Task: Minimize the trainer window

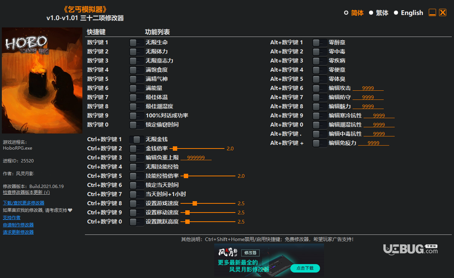Action: coord(432,12)
